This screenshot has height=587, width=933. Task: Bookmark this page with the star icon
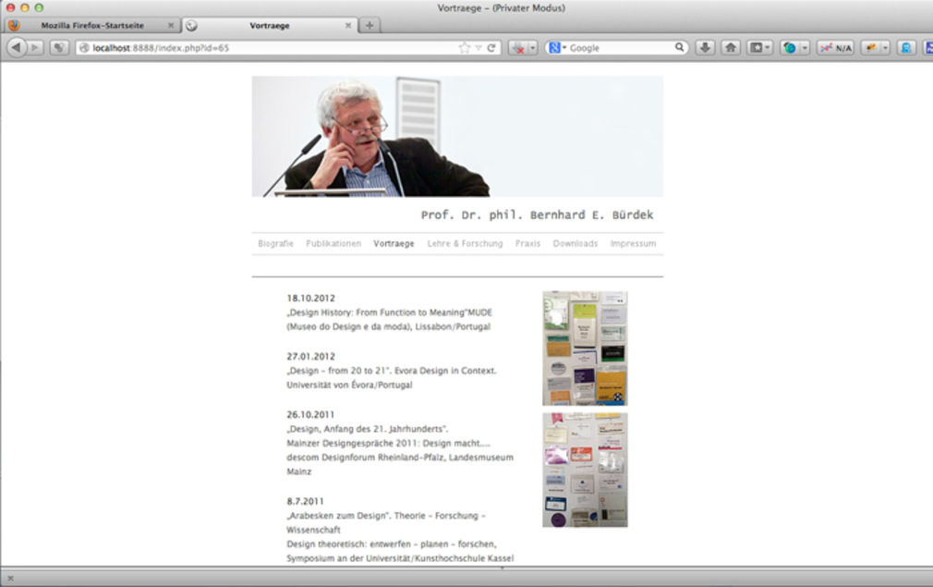point(464,48)
